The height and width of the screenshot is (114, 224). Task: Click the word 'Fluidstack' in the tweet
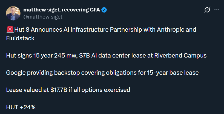tap(20, 38)
